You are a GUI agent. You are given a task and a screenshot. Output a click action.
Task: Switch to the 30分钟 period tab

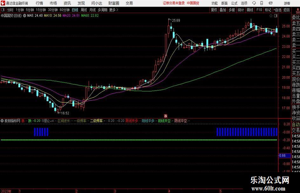(53, 10)
